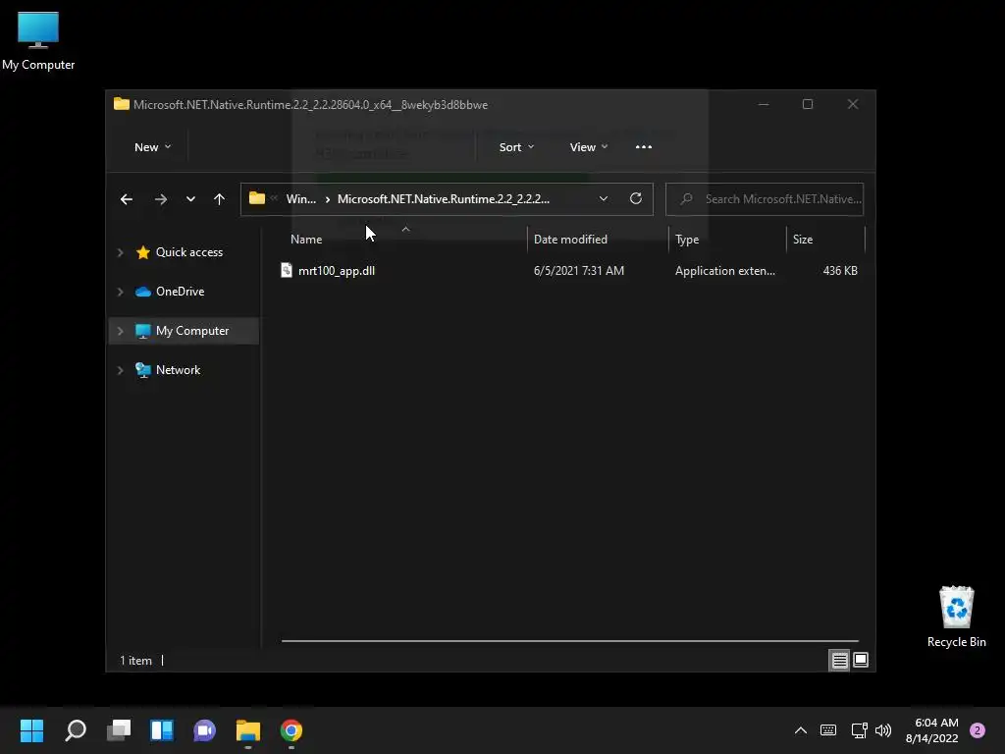The image size is (1005, 754).
Task: Click the mrt100_app.dll file icon
Action: pos(287,271)
